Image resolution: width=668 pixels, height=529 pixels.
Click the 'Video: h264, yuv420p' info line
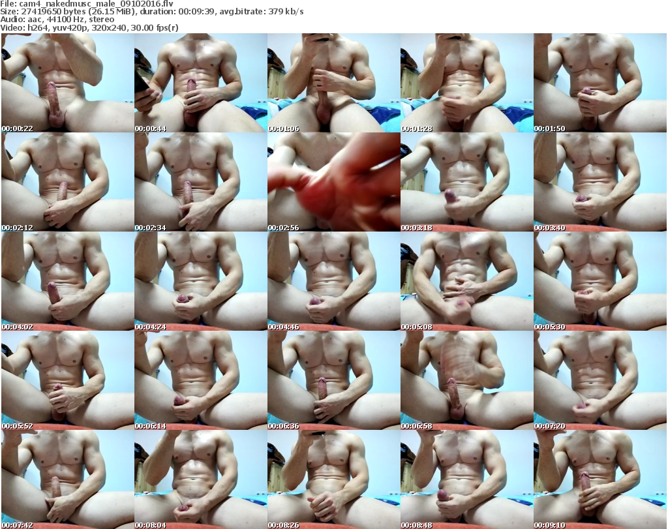89,27
